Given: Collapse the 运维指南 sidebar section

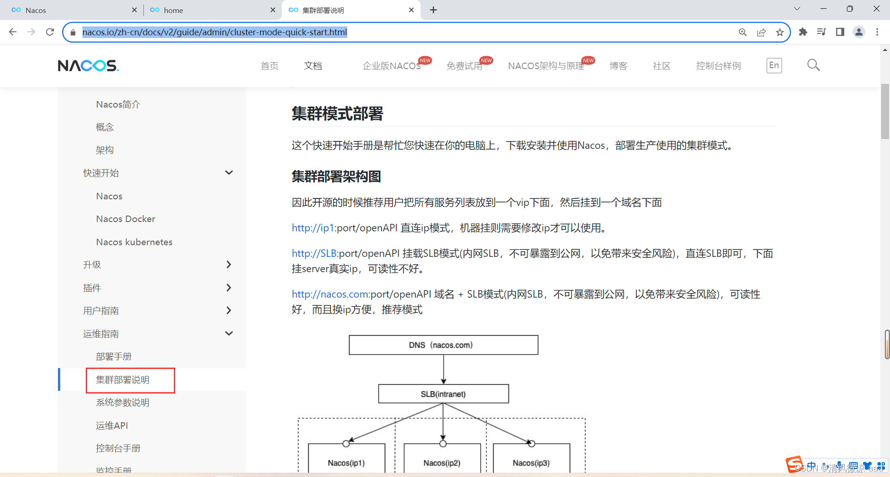Looking at the screenshot, I should (229, 334).
